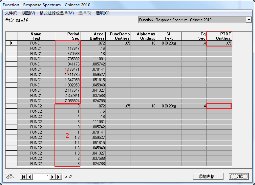Click the current row pointer arrow
The width and height of the screenshot is (255, 185).
tap(12, 43)
